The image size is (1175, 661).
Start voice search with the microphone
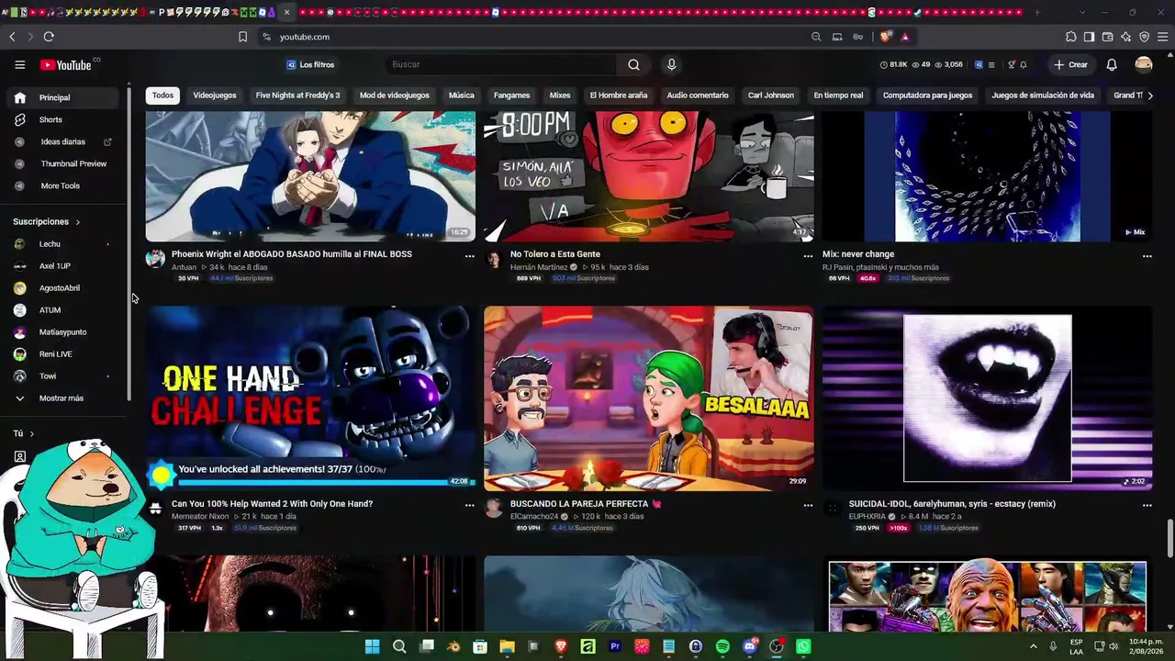tap(671, 64)
